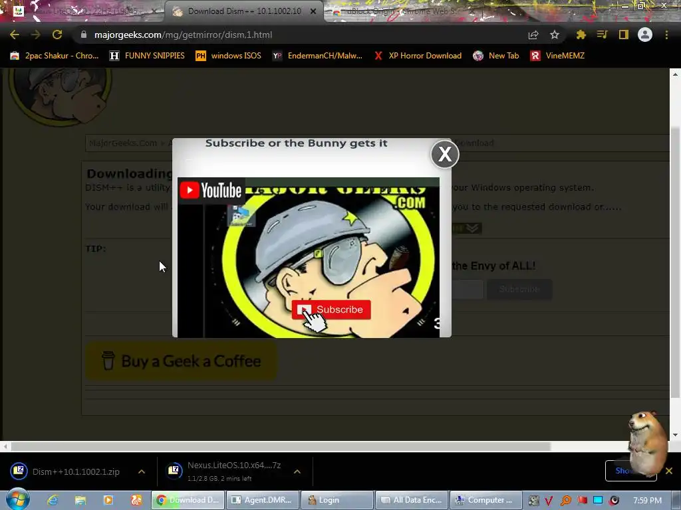Open the clock showing 7:59 PM
Image resolution: width=681 pixels, height=510 pixels.
tap(647, 501)
